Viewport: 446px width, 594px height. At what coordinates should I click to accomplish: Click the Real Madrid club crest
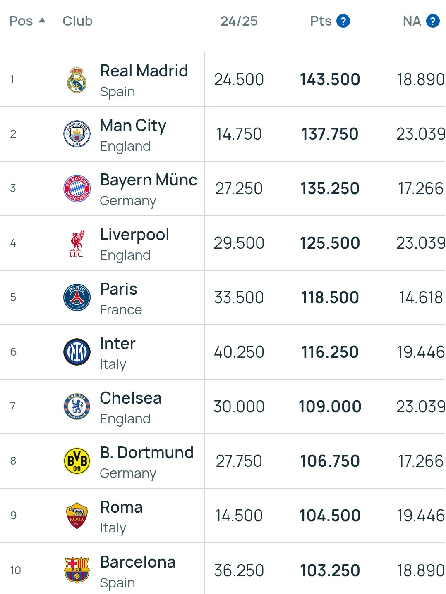click(x=77, y=79)
